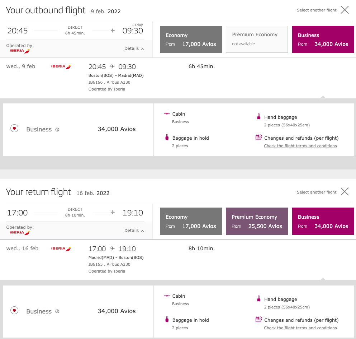Select the Economy fare tab for the outbound flight
Screen dimensions: 356x339
pyautogui.click(x=191, y=39)
